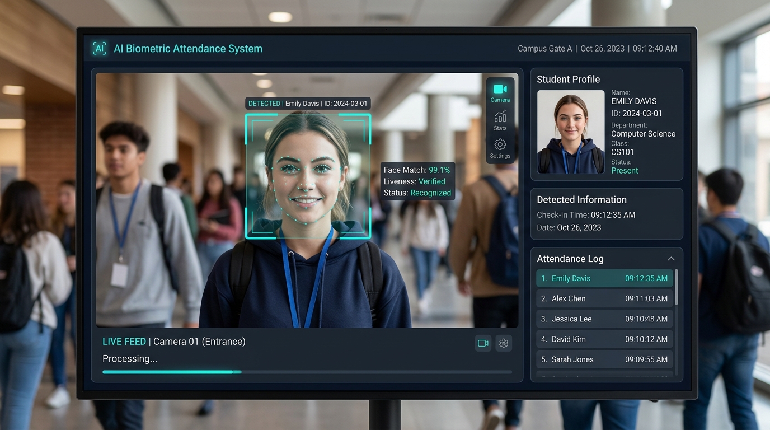
Task: Click the Check-In Time 09:12:35 AM
Action: click(x=586, y=215)
